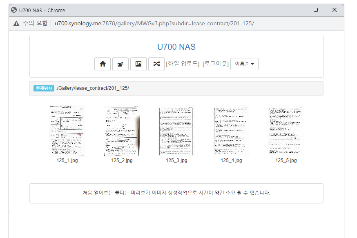The image size is (357, 238).
Task: Click the U700 NAS title heading
Action: point(176,47)
